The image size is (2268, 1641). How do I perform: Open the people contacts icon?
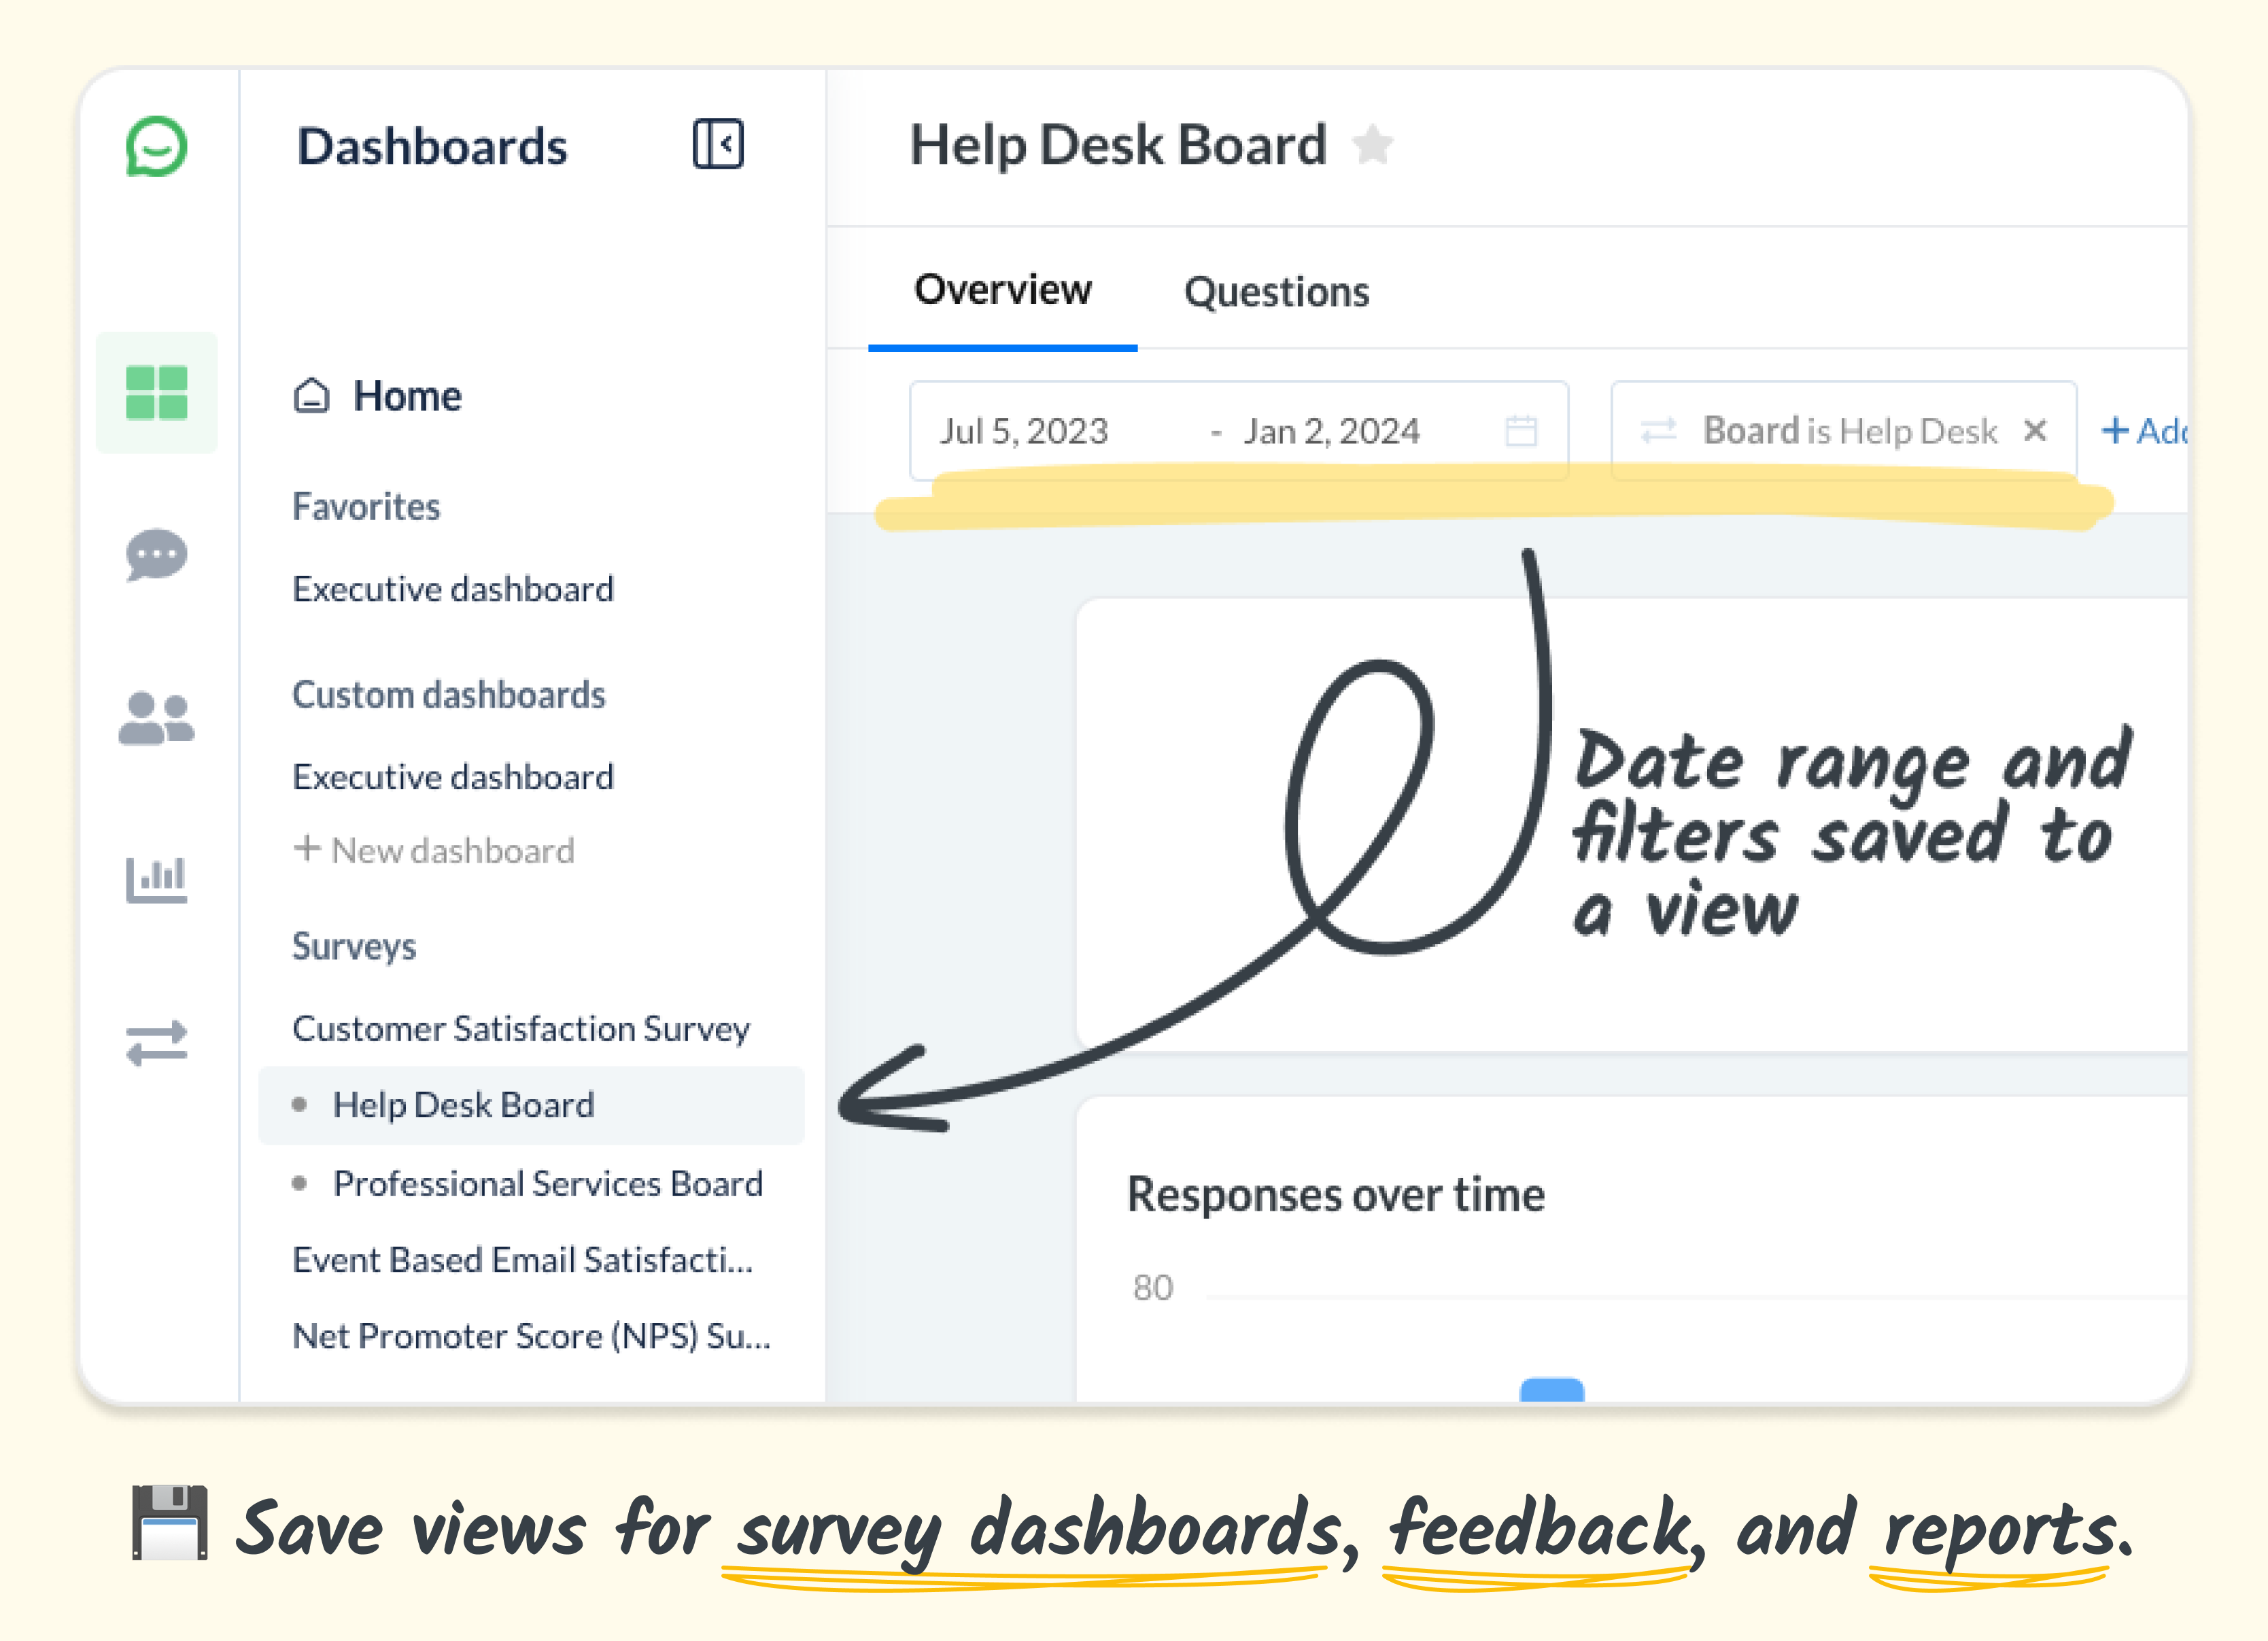click(157, 718)
